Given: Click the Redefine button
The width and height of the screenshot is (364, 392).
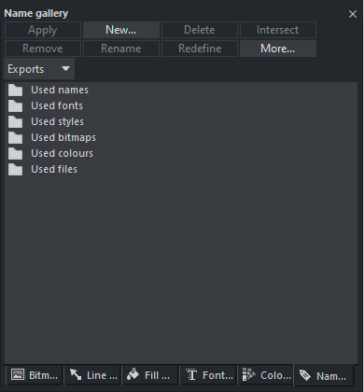Looking at the screenshot, I should pos(200,49).
